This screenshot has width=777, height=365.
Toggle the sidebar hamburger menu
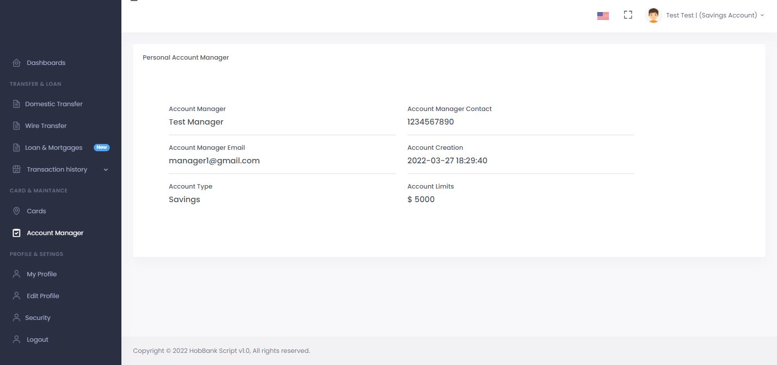[134, 1]
